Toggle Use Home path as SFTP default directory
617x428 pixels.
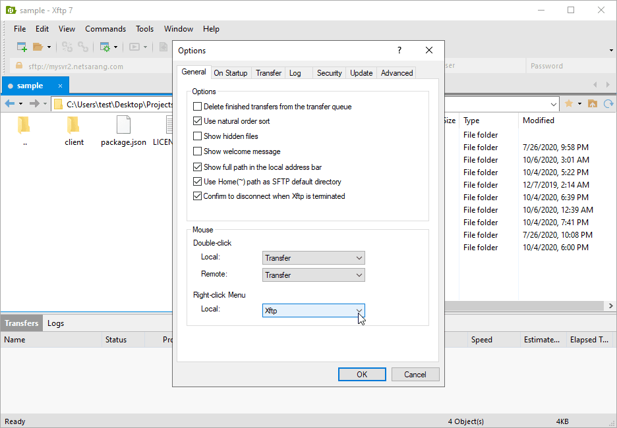197,182
